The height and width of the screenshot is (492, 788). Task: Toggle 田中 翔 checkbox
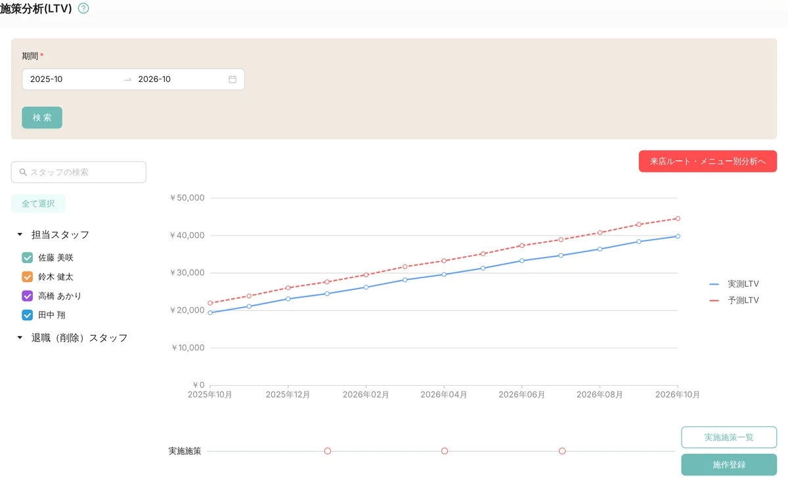(x=28, y=315)
